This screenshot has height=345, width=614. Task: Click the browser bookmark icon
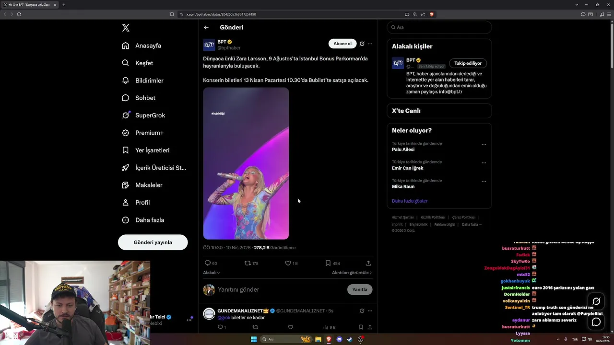click(172, 14)
